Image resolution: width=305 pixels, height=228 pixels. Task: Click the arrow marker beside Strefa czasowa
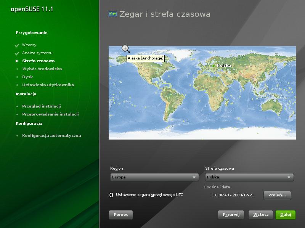(x=17, y=61)
